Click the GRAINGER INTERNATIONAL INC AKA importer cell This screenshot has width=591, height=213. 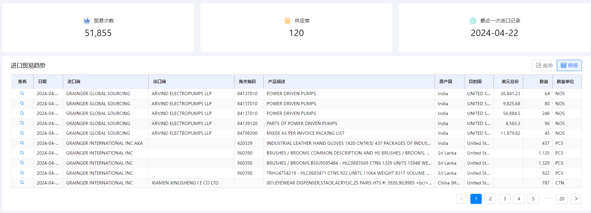pos(104,143)
